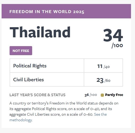Screen dimensions: 135x133
Task: Select the Thailand country heading
Action: click(x=40, y=32)
